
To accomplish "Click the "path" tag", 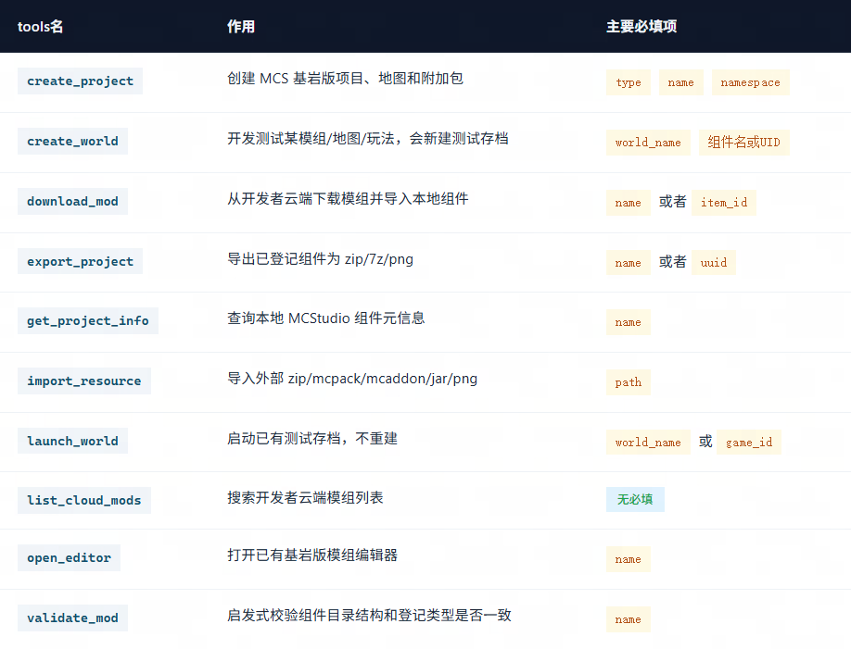I will (629, 382).
